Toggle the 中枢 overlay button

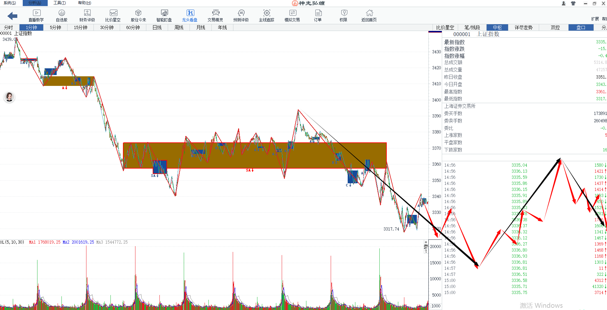click(497, 27)
